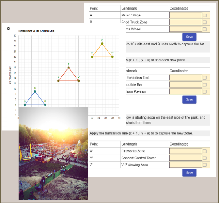Select point B on the blue triangle
The height and width of the screenshot is (203, 219).
click(x=45, y=105)
